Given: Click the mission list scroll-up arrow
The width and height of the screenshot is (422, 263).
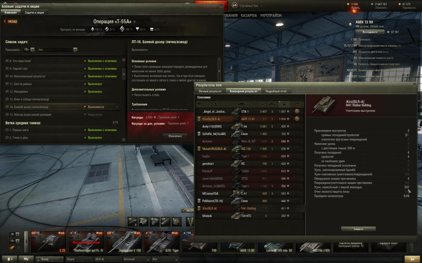Looking at the screenshot, I should tap(124, 60).
